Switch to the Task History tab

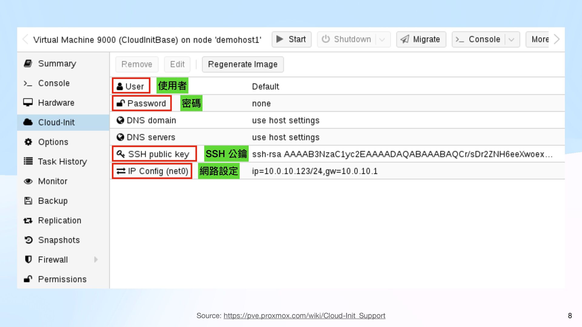click(x=62, y=162)
